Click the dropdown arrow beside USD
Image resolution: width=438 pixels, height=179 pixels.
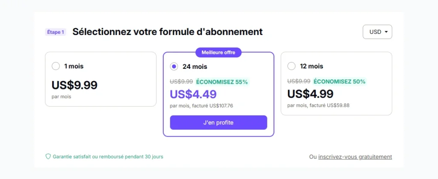[386, 32]
